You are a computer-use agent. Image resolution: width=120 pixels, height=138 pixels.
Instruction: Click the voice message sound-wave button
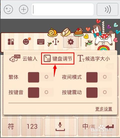coord(108,10)
